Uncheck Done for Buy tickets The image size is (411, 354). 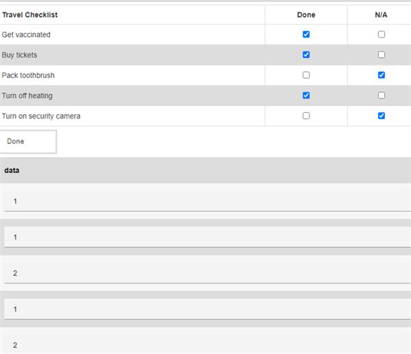306,55
